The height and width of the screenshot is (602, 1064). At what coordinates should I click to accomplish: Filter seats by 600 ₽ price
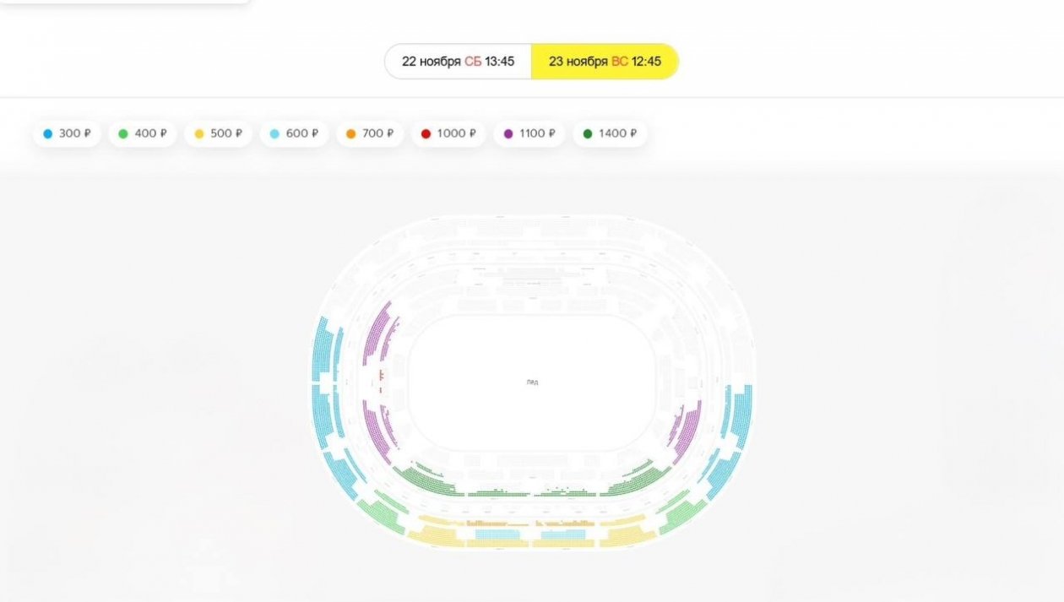point(294,133)
